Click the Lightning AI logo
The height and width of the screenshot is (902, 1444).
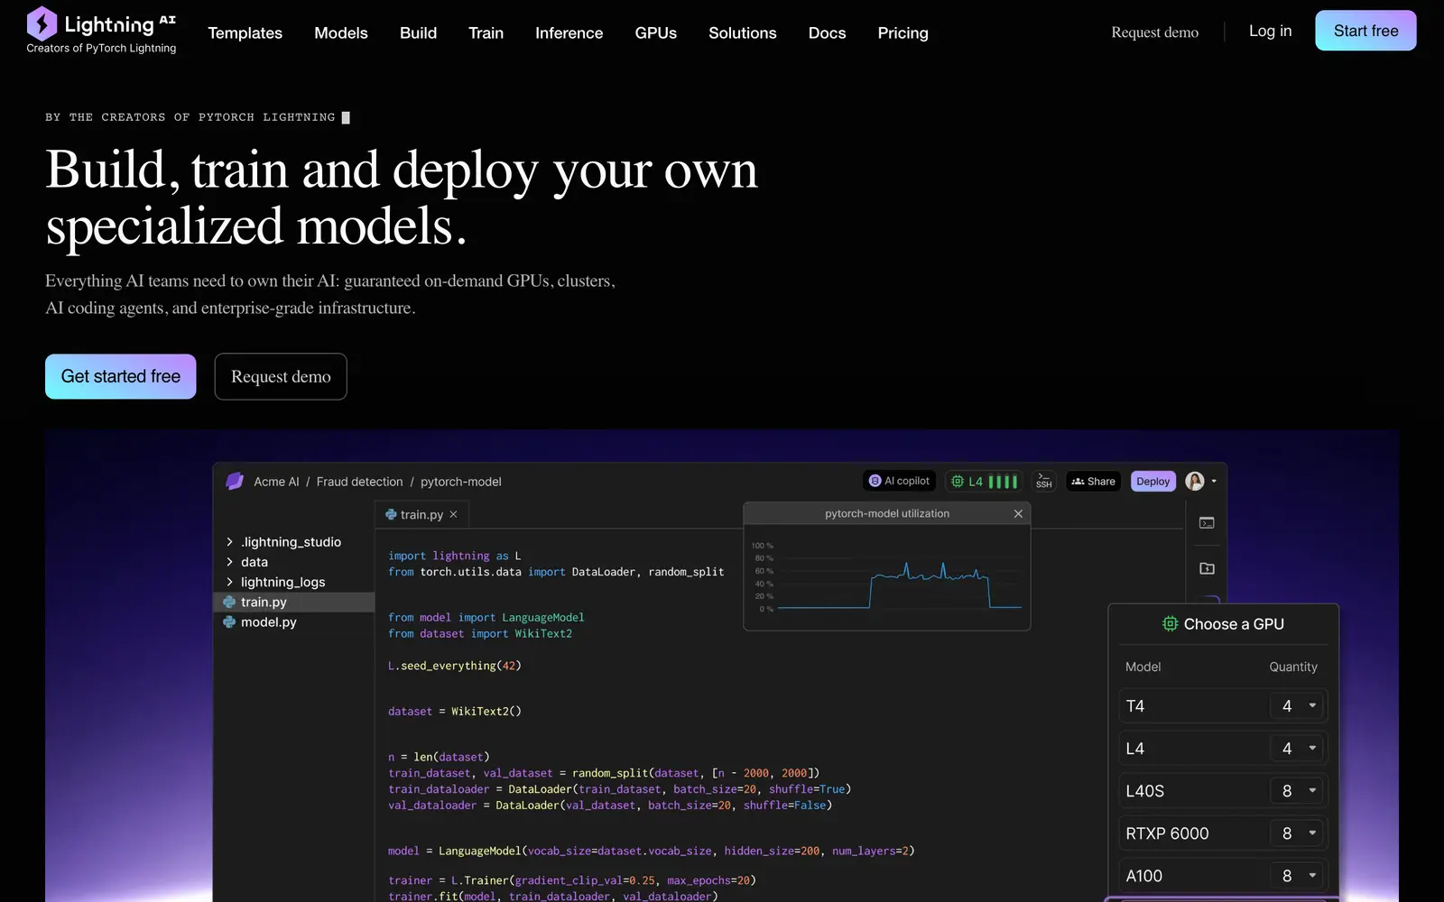tap(101, 31)
